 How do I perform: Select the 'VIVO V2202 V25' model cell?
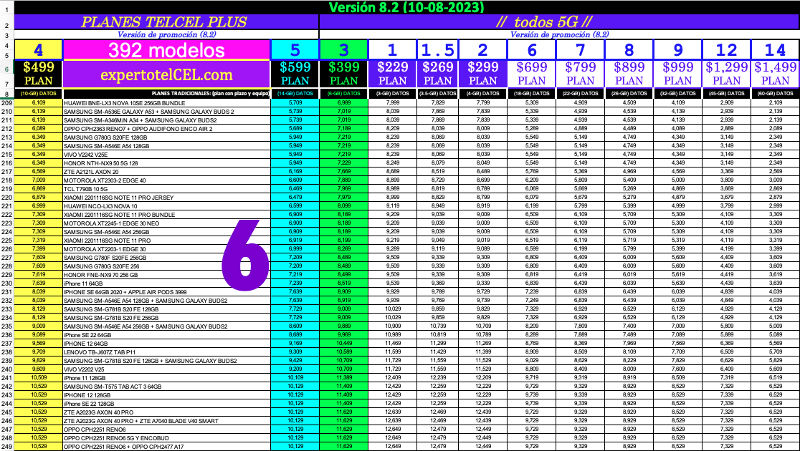pyautogui.click(x=166, y=369)
